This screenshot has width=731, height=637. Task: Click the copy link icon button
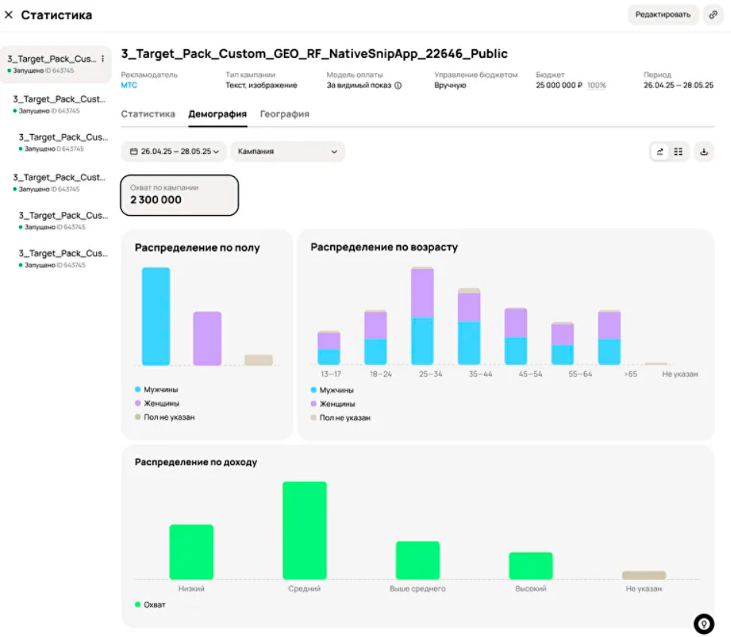click(713, 15)
